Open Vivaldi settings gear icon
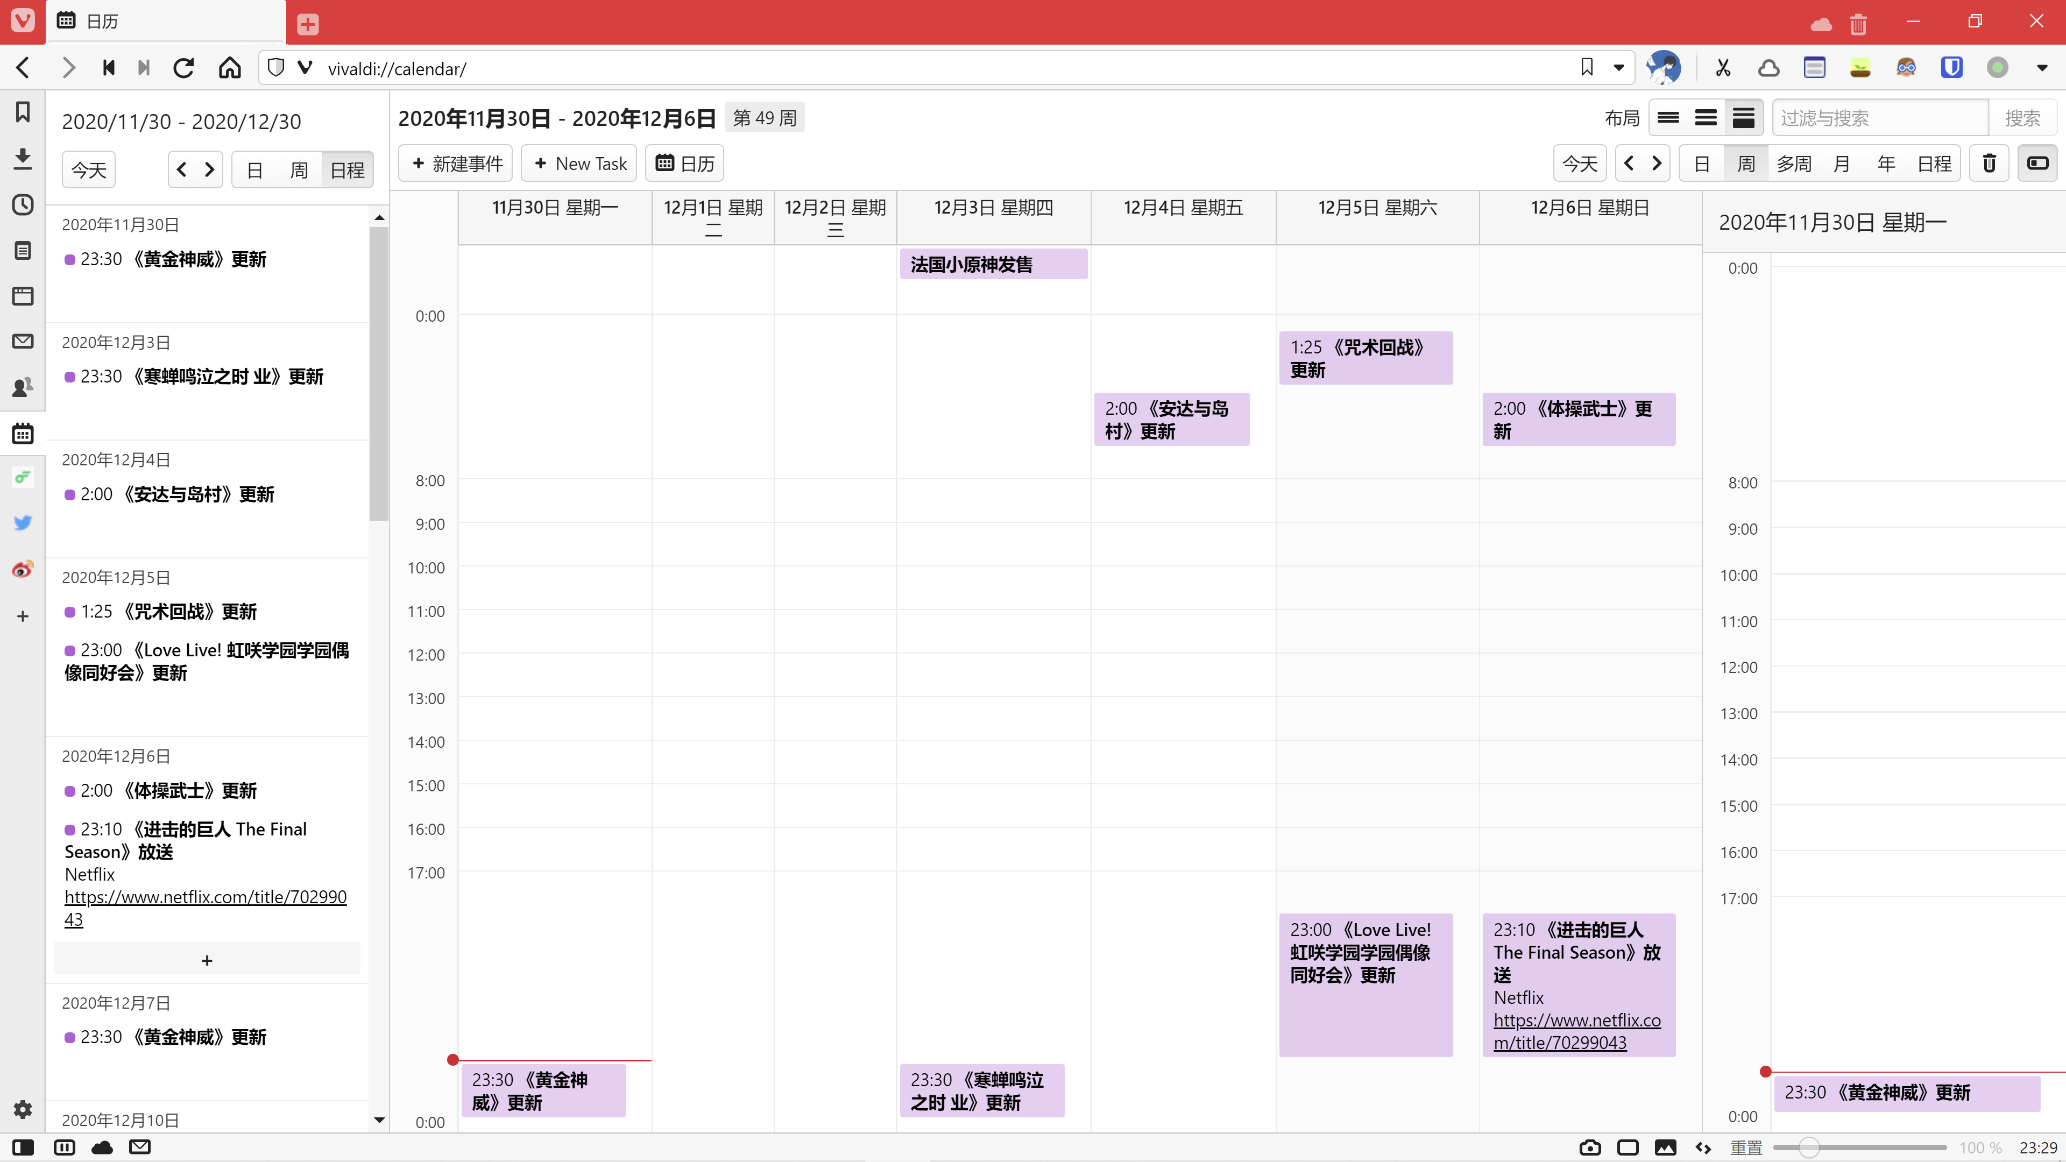Viewport: 2066px width, 1162px height. click(x=23, y=1109)
